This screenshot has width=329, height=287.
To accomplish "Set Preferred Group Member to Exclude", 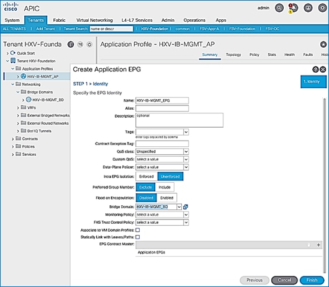I will point(145,187).
